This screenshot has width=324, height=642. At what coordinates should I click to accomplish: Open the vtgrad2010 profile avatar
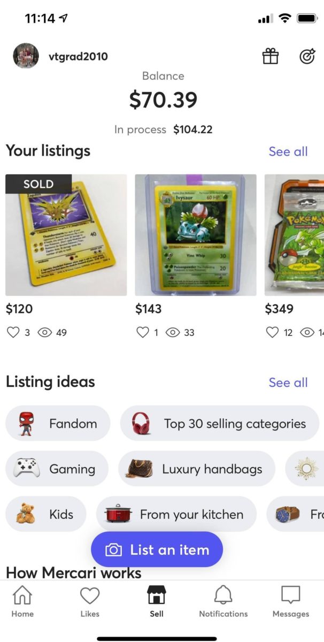[26, 56]
